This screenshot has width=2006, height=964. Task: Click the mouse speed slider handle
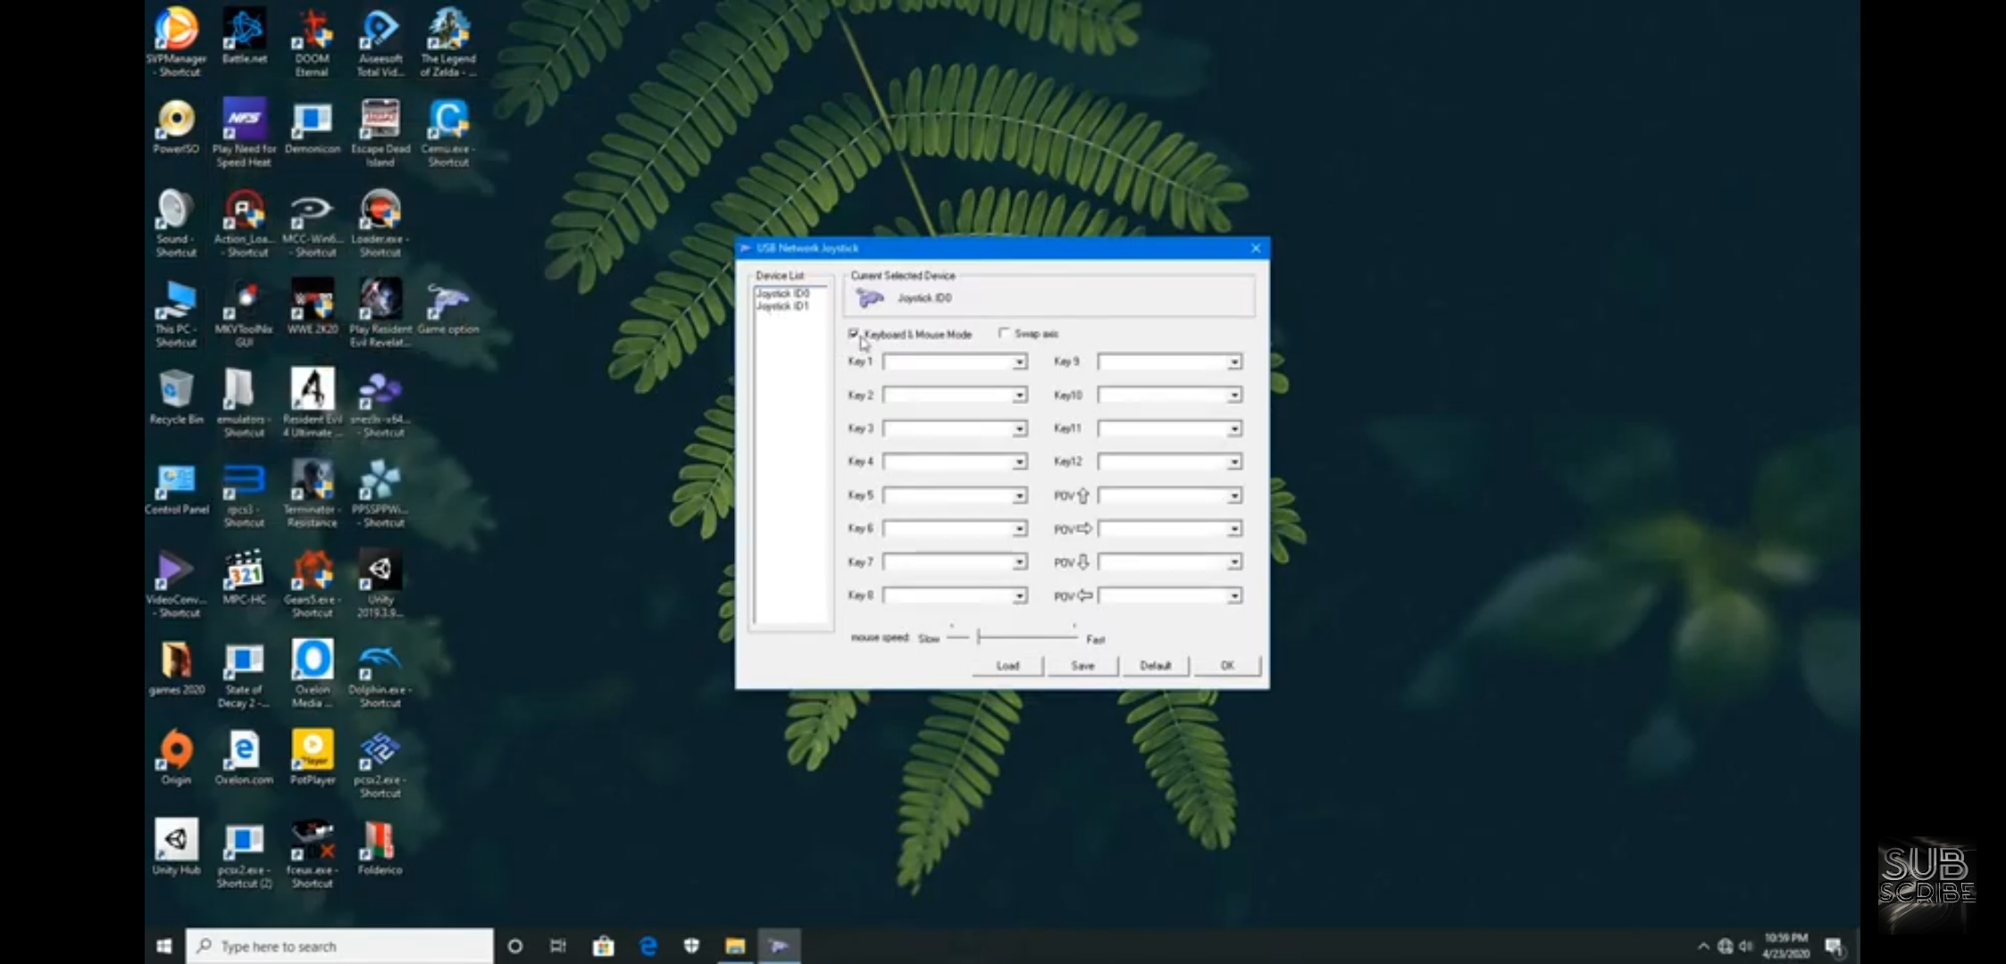click(980, 637)
